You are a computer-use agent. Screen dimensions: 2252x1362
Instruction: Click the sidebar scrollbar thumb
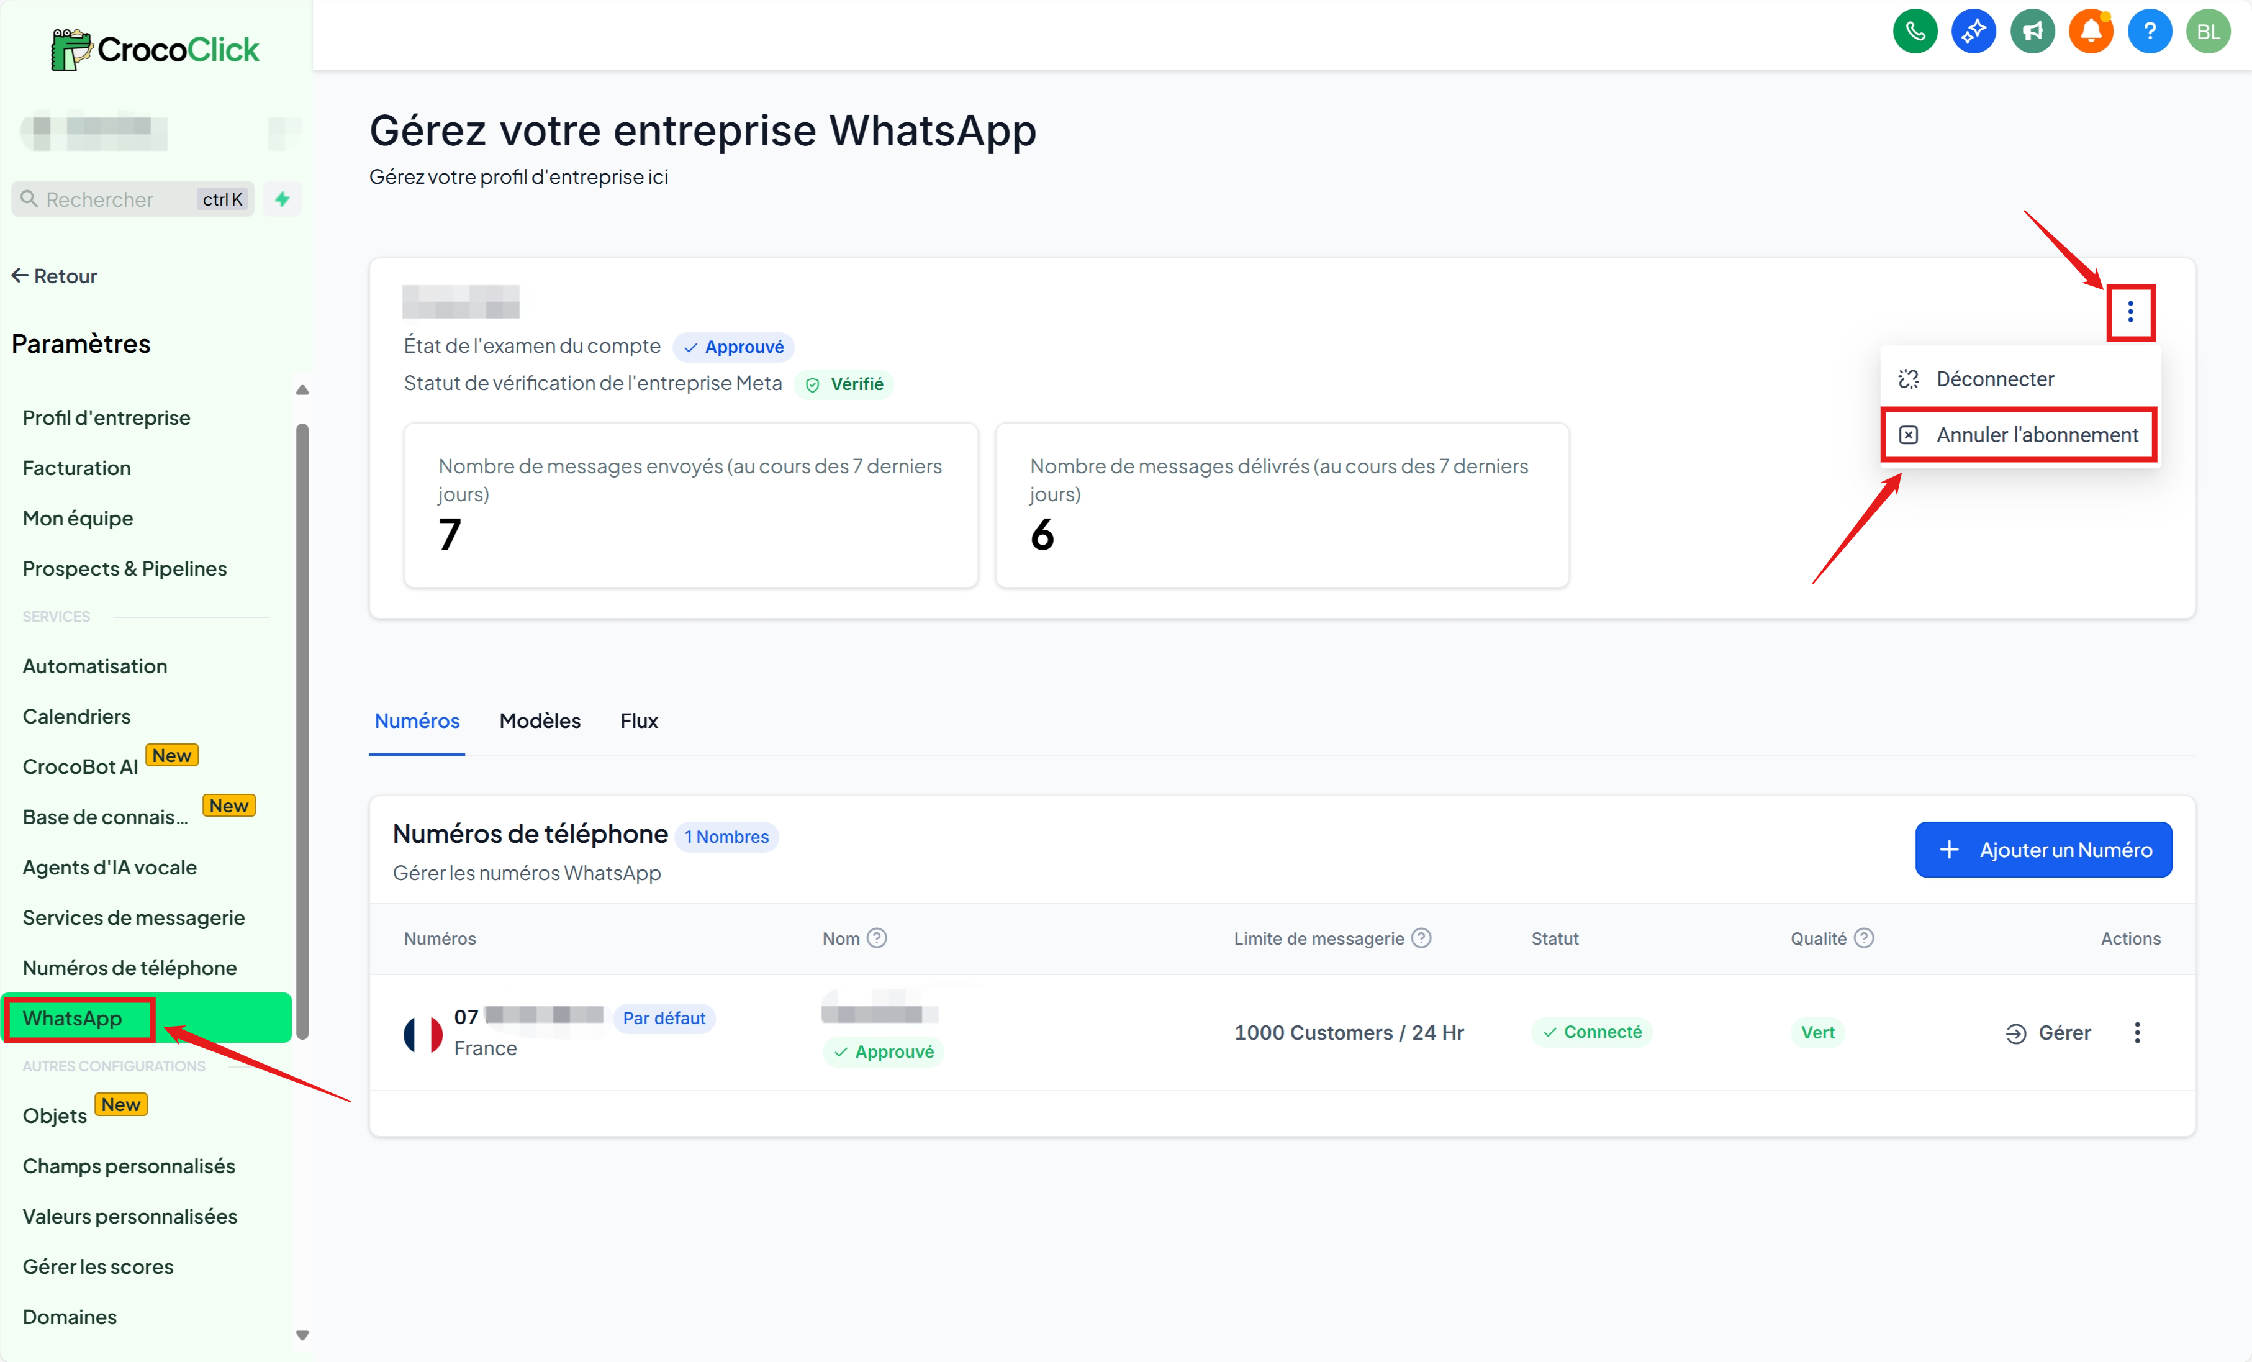point(302,731)
